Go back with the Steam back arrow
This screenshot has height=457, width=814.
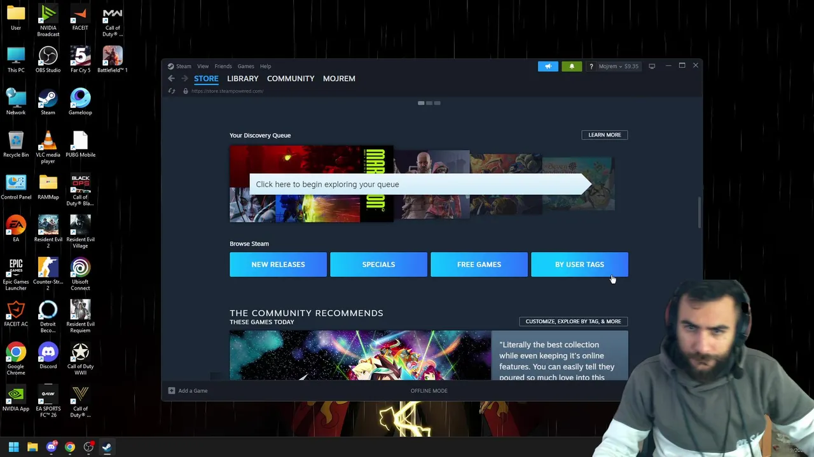171,79
